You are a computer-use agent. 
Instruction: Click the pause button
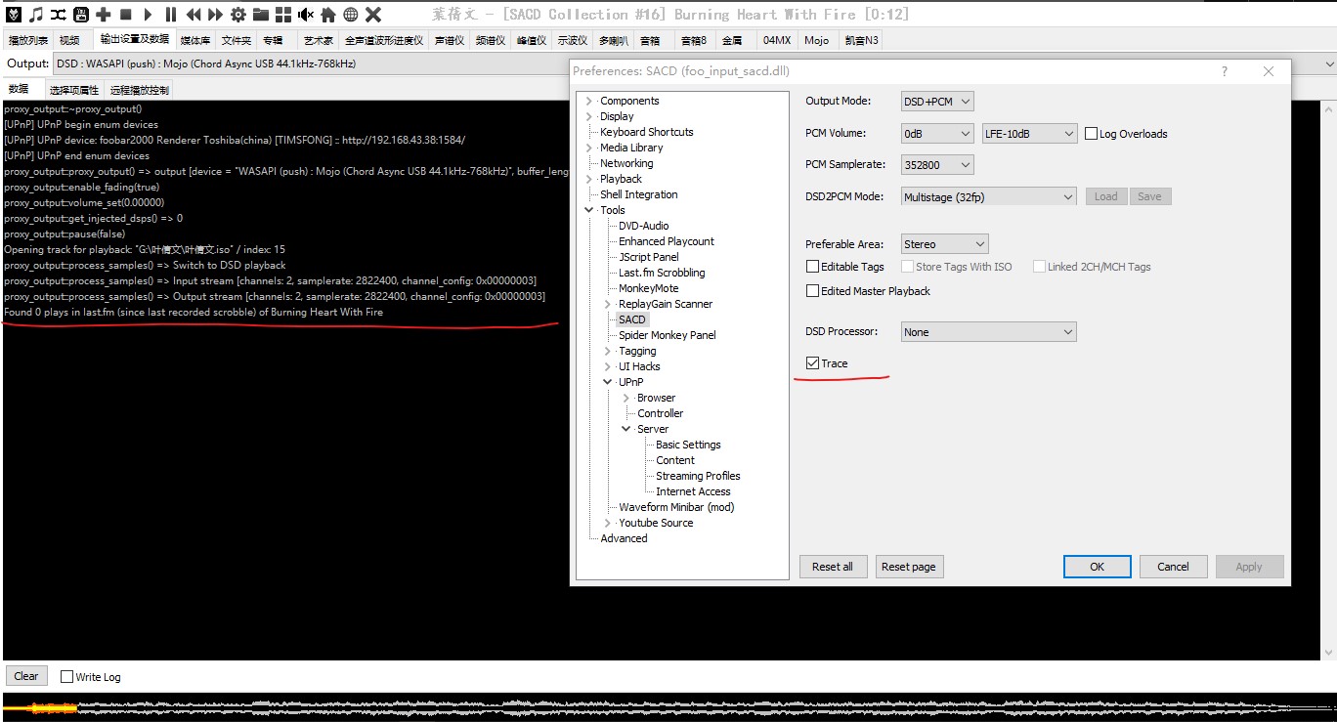pyautogui.click(x=171, y=15)
